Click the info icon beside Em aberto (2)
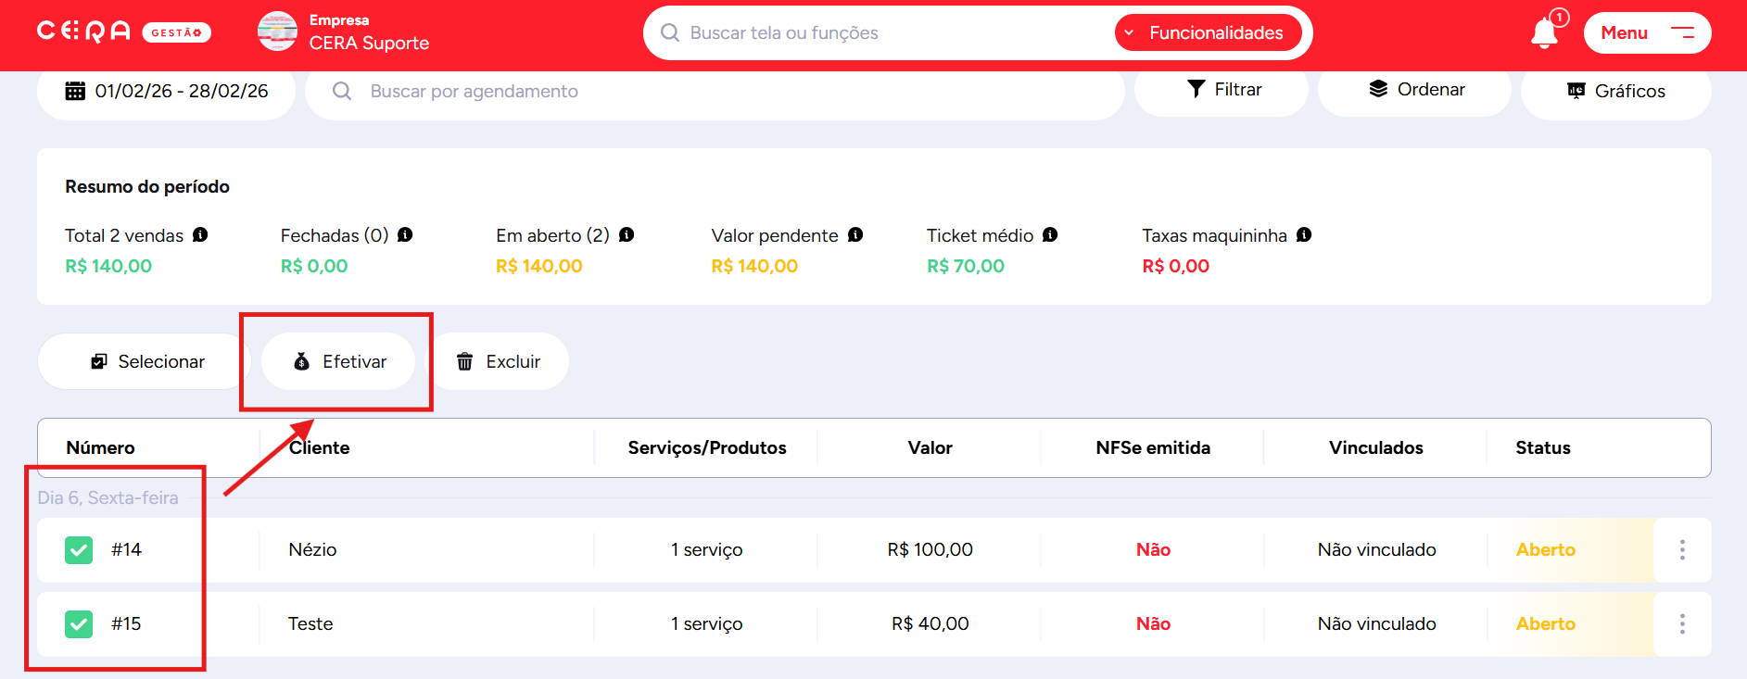Image resolution: width=1747 pixels, height=679 pixels. pyautogui.click(x=627, y=235)
